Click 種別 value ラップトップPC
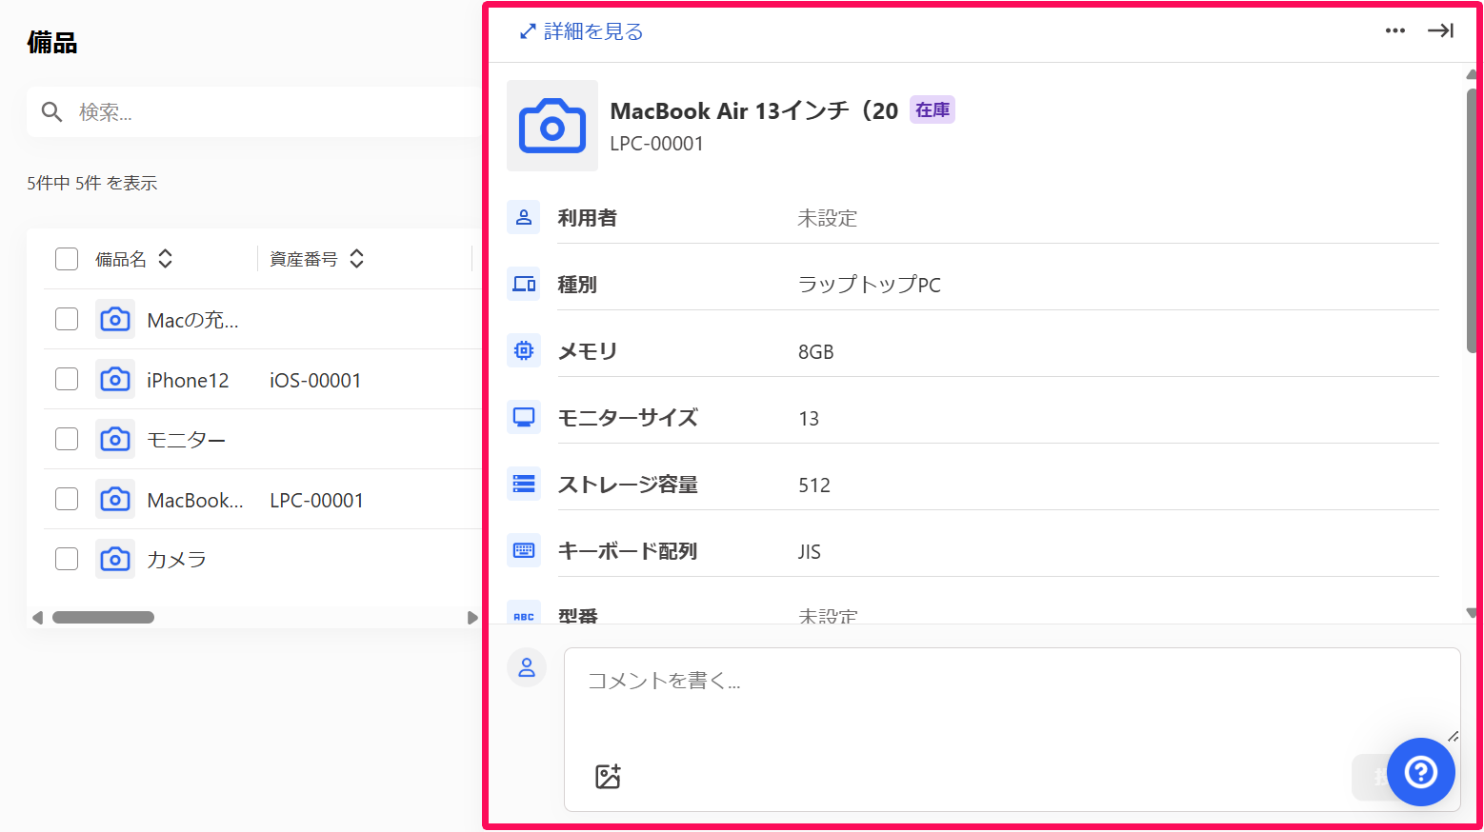This screenshot has height=832, width=1484. [869, 285]
